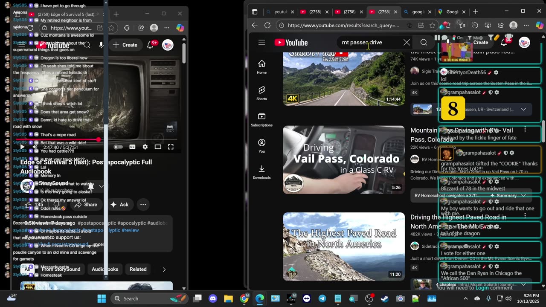
Task: Open more actions for the audiobook video
Action: coord(143,205)
